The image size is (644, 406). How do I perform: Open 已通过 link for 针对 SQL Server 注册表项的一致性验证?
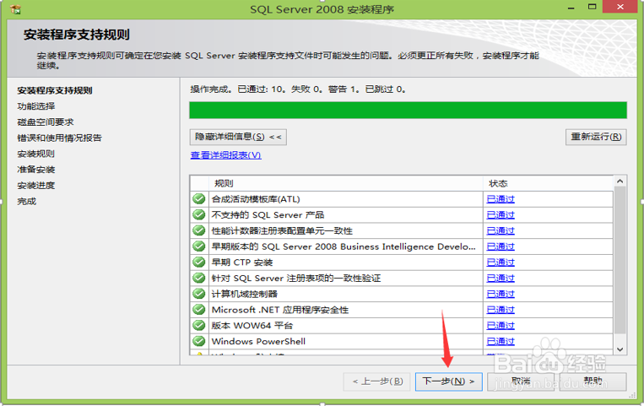501,279
